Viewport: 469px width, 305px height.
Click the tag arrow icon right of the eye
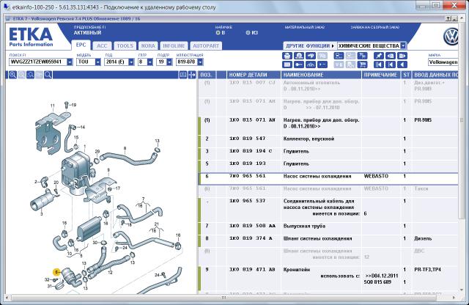point(402,56)
